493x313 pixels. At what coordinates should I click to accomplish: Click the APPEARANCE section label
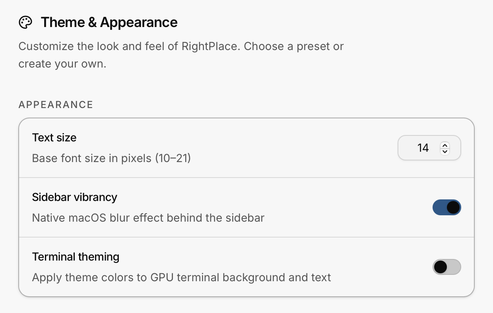pyautogui.click(x=56, y=104)
